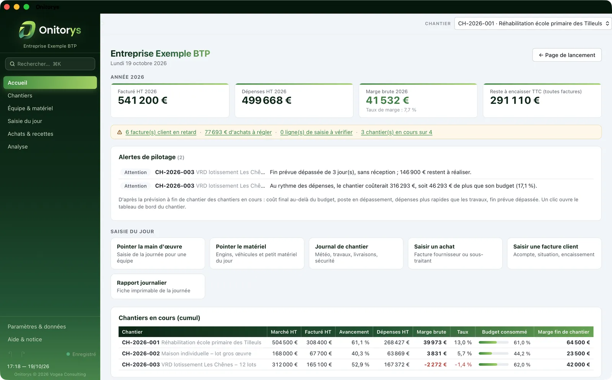Click the Marge brute column header

pos(431,332)
